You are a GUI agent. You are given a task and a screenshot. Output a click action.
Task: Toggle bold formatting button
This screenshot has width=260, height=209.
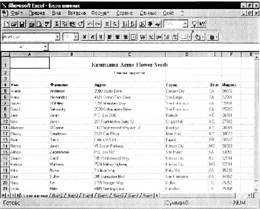pos(85,37)
